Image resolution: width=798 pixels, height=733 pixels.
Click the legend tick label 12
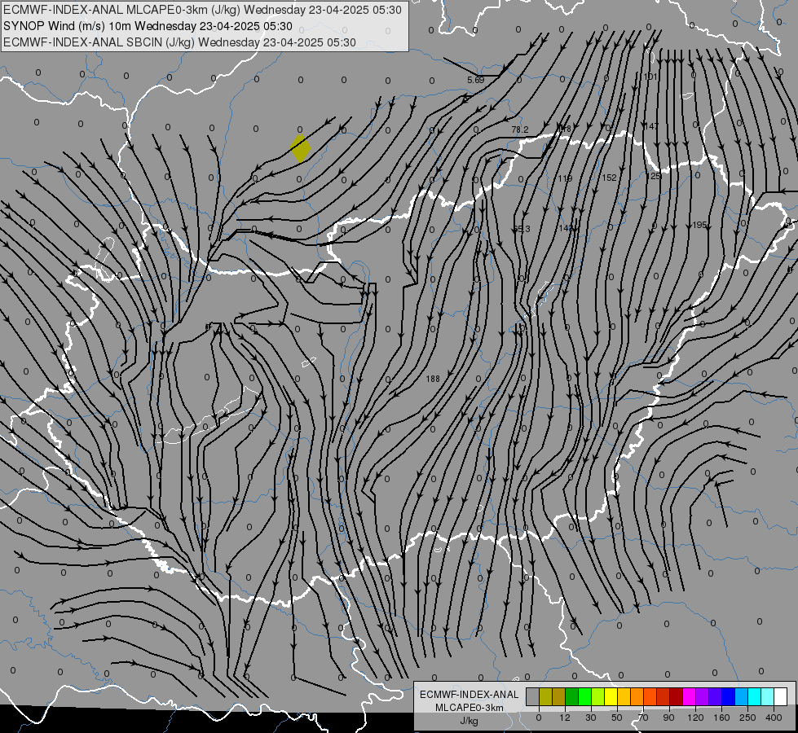[565, 718]
